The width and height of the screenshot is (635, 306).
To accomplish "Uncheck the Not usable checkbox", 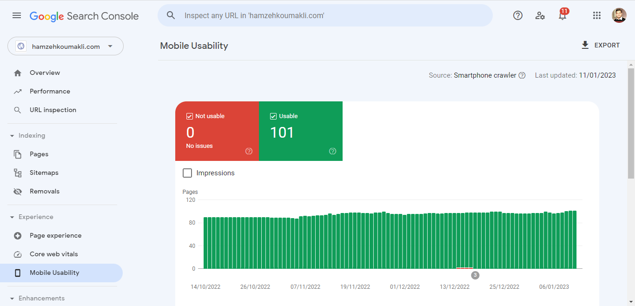I will pos(190,116).
